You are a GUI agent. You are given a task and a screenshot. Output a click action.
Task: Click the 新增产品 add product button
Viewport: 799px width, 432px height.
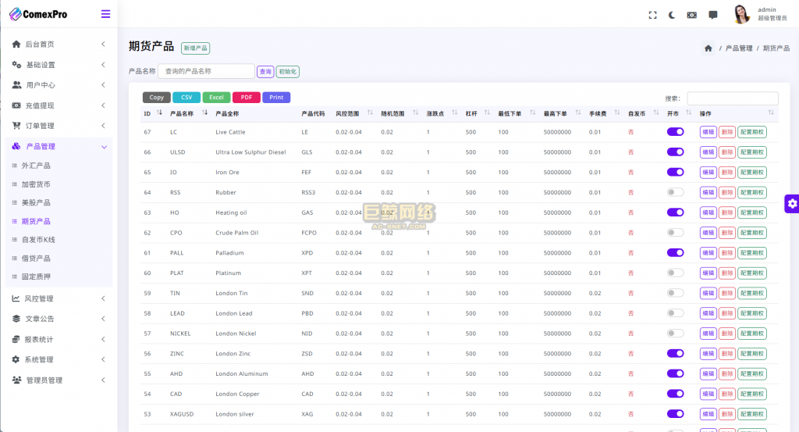point(196,48)
